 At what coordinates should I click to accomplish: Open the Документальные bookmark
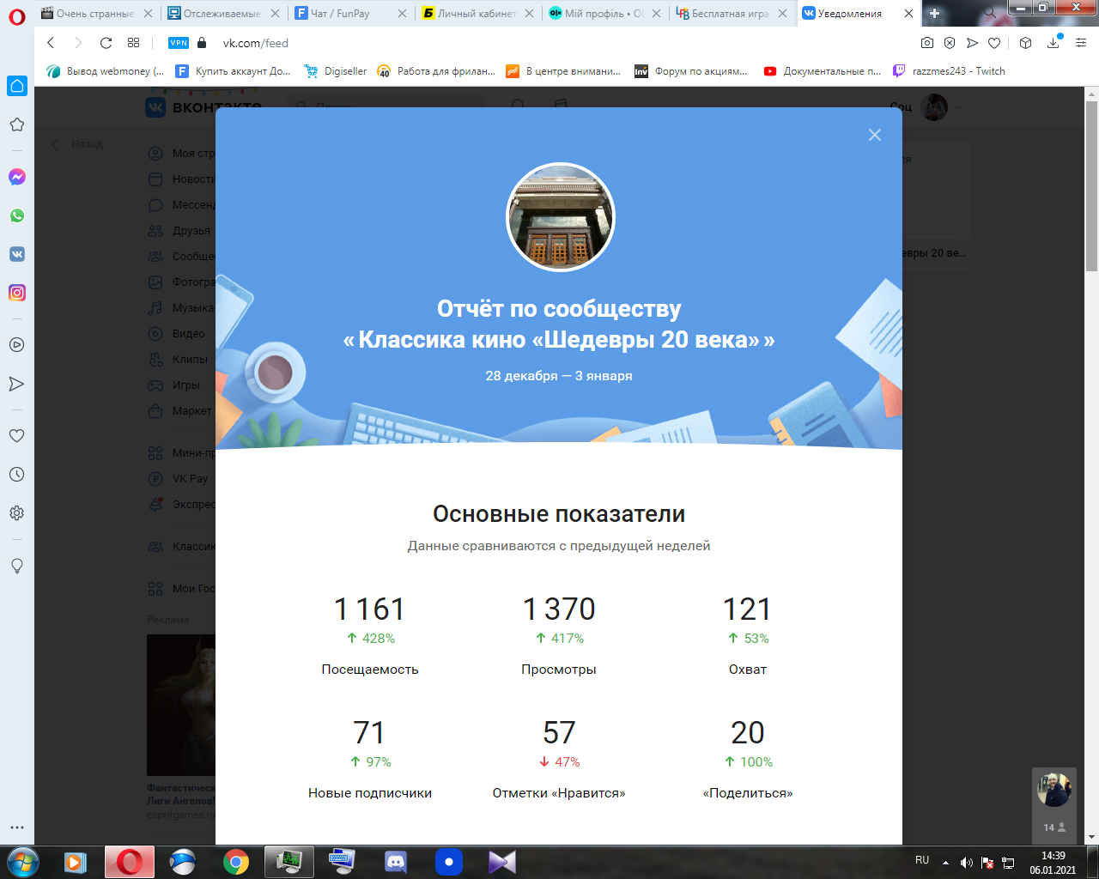[x=823, y=71]
